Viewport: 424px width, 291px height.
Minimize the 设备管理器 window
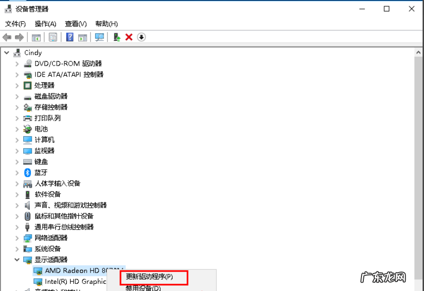pos(362,9)
